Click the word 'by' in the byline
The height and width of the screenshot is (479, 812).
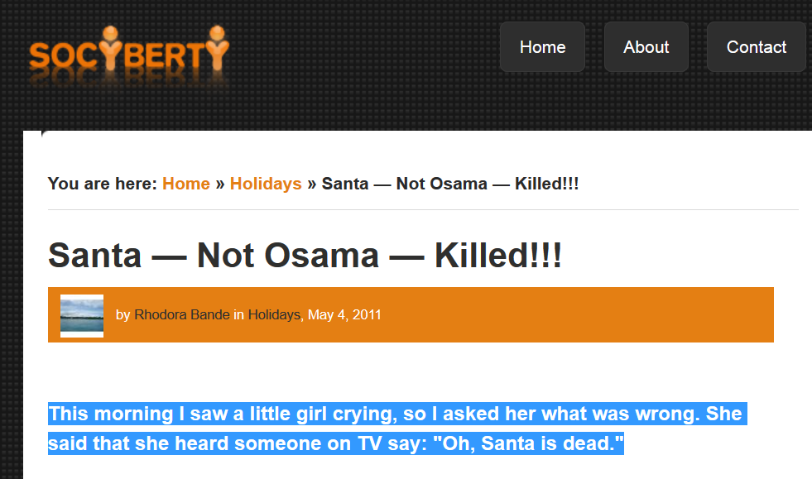tap(123, 315)
